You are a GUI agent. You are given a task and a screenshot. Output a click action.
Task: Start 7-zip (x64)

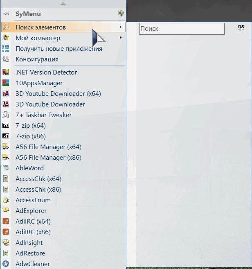63,125
